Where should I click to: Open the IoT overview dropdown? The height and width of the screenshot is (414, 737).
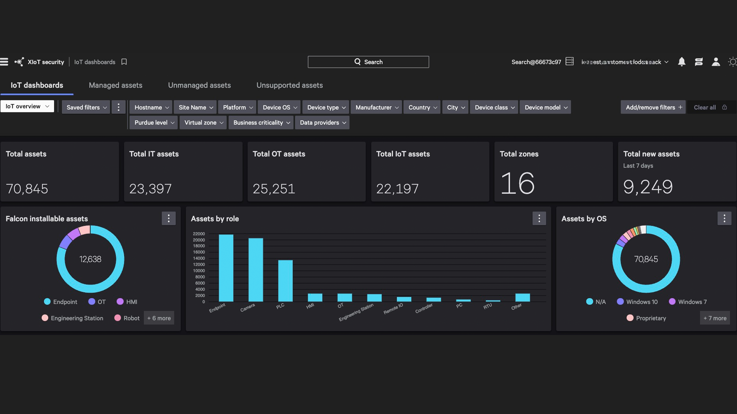(x=27, y=106)
